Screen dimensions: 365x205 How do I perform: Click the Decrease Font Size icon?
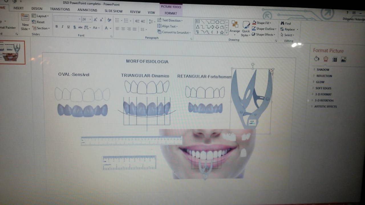coord(101,20)
